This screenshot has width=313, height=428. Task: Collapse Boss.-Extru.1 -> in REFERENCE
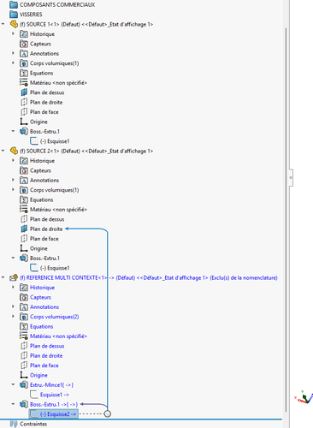point(13,404)
